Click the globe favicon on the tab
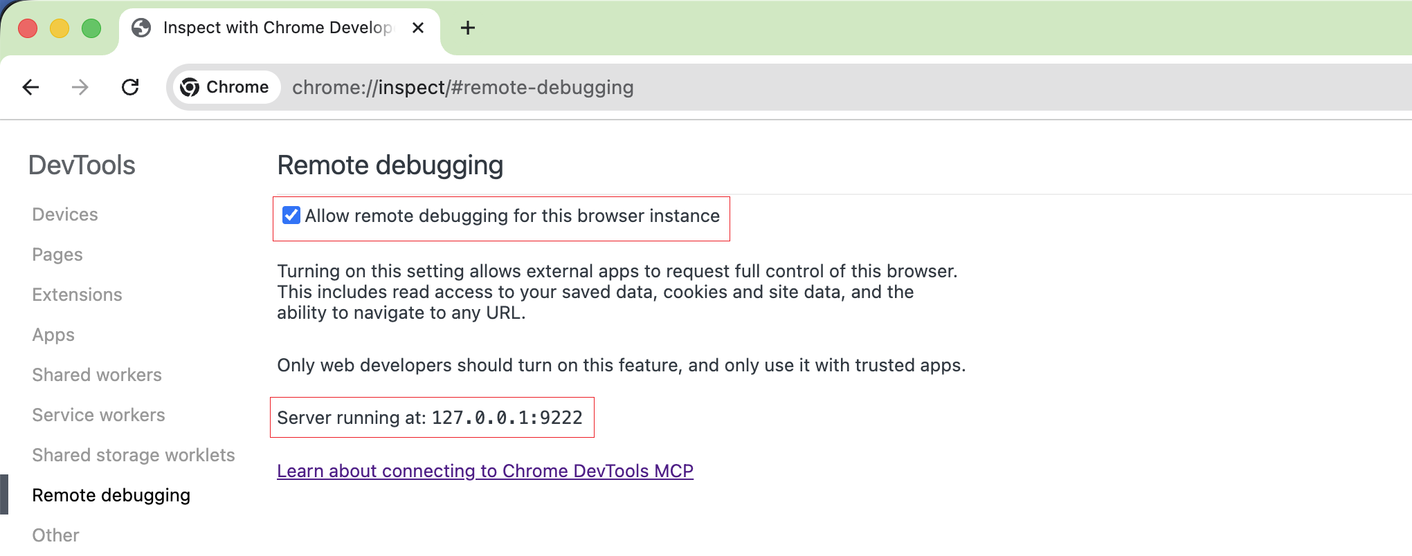 [141, 28]
